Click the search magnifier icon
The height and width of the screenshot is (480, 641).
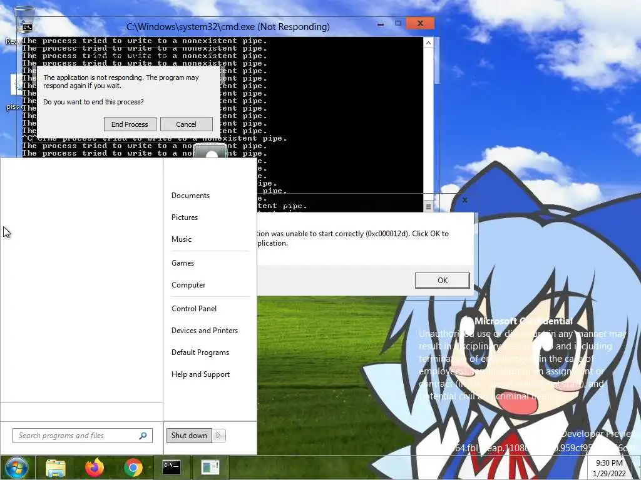coord(143,436)
